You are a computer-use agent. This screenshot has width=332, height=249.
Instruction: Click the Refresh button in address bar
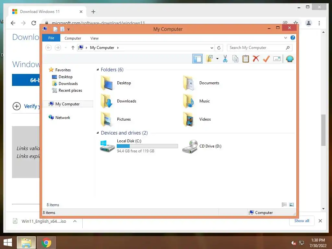[219, 48]
